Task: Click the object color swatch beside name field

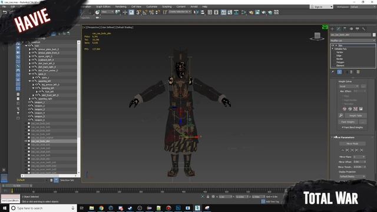Action: click(374, 35)
